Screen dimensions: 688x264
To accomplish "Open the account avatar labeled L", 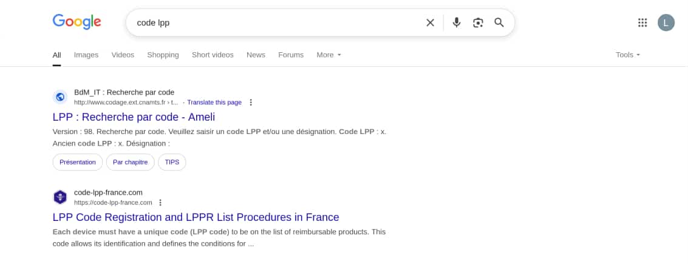I will coord(666,22).
